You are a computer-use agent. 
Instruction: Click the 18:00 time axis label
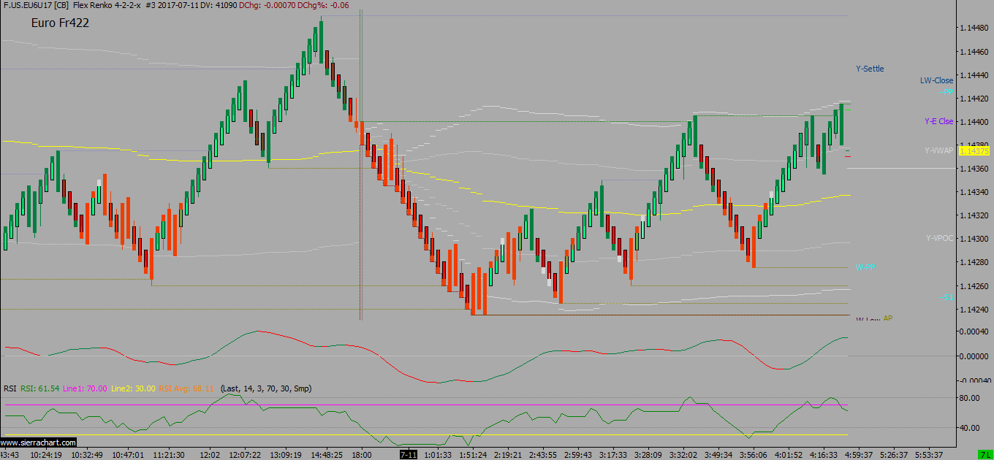point(363,454)
